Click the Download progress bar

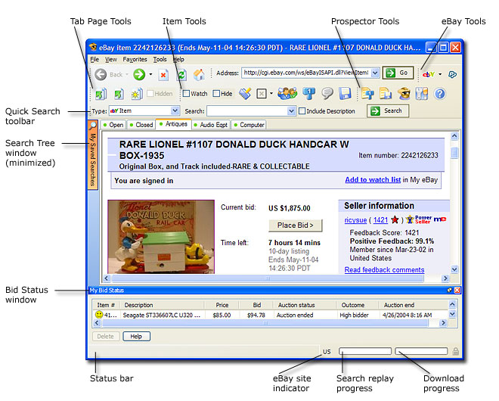click(421, 351)
